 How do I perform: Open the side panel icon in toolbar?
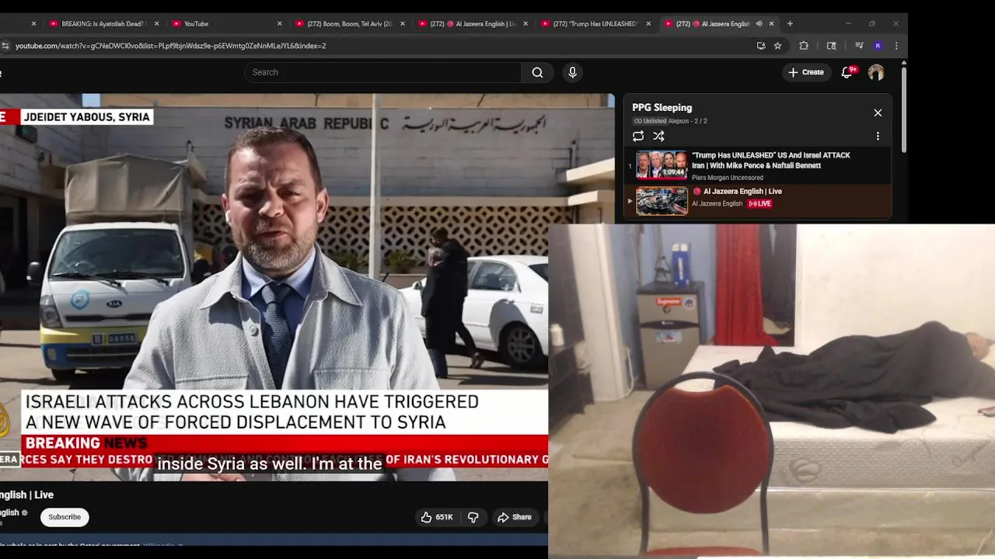(831, 46)
